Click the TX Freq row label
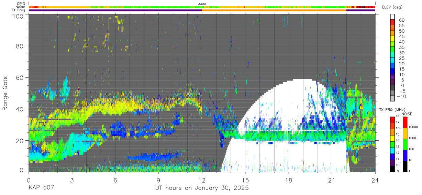 point(19,10)
